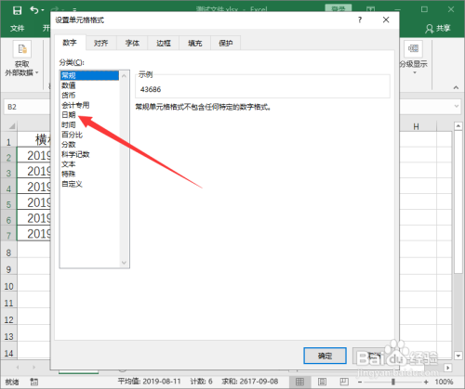Switch to the 数字 tab

(70, 43)
